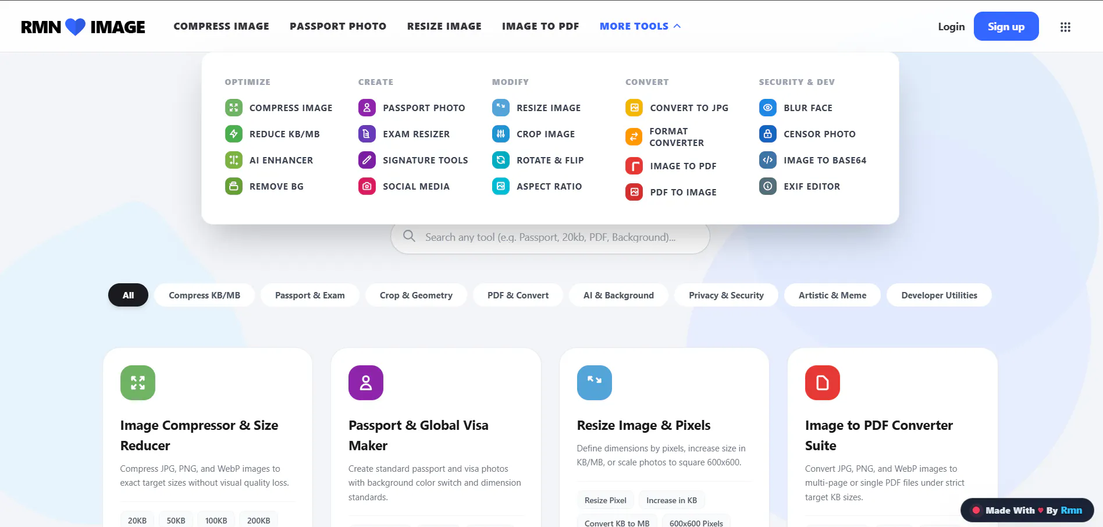Click the 20KB preset chip
The width and height of the screenshot is (1103, 527).
tap(137, 520)
